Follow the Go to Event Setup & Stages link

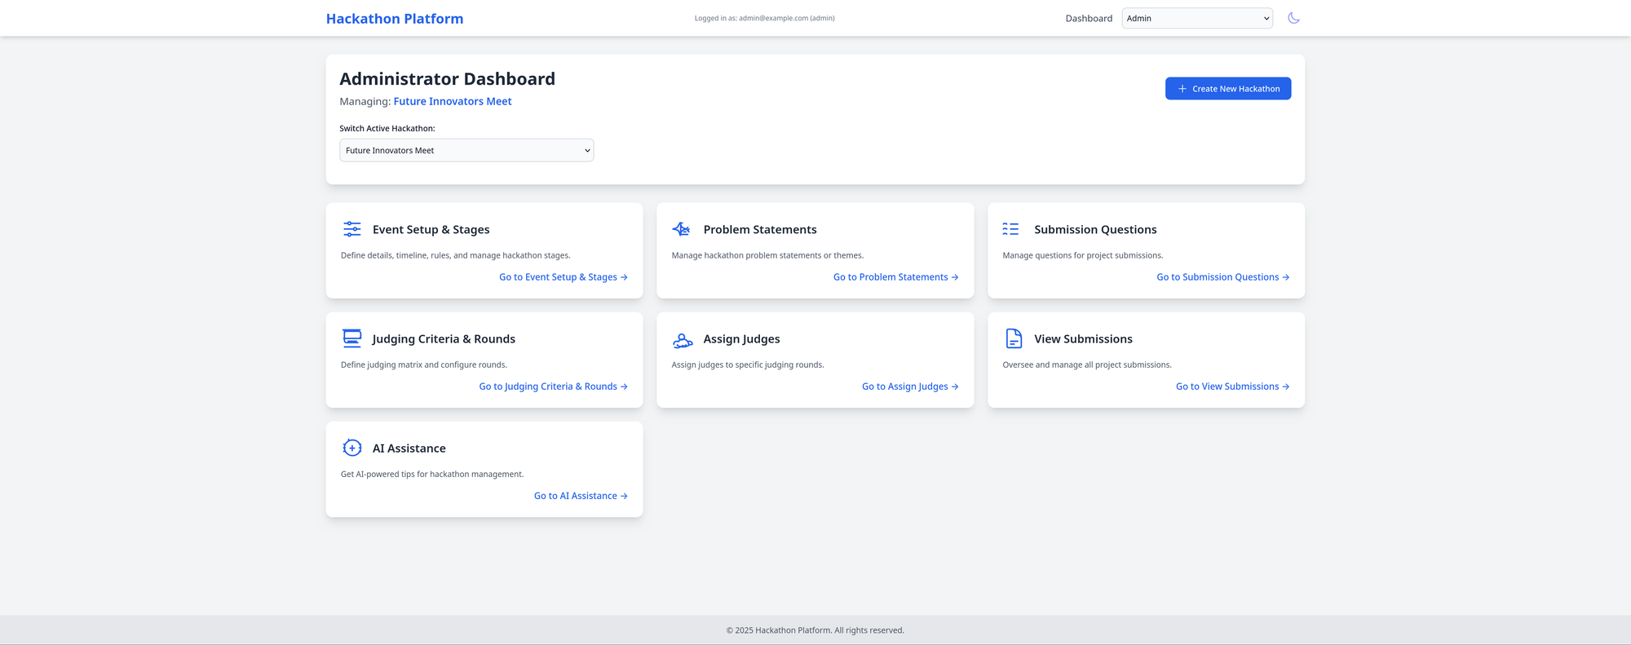click(x=563, y=277)
